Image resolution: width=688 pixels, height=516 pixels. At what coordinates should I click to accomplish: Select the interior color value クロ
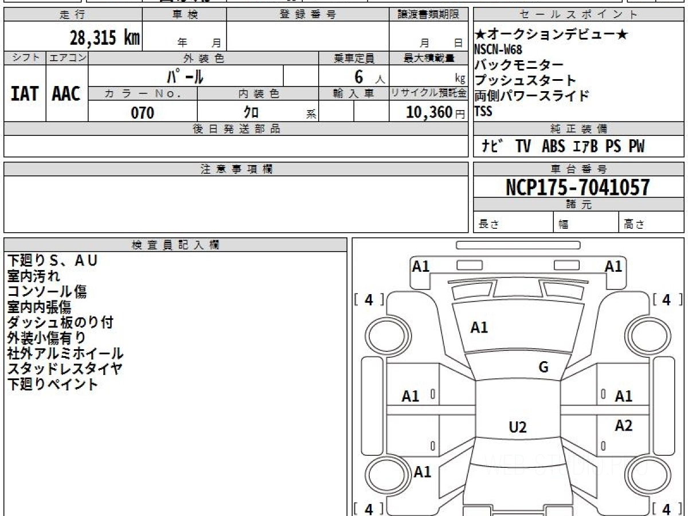pyautogui.click(x=251, y=112)
